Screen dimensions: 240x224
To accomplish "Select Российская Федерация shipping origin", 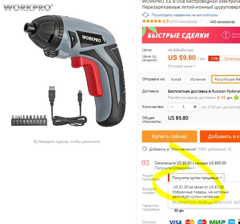I will point(226,79).
